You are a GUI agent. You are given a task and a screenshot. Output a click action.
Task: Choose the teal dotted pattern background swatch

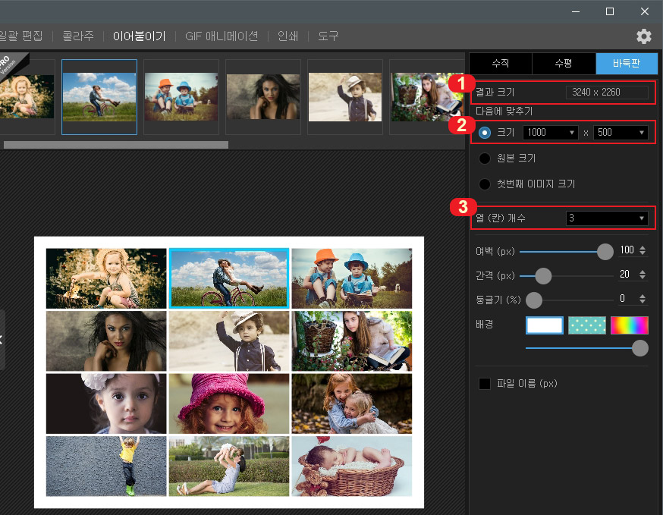(x=587, y=325)
